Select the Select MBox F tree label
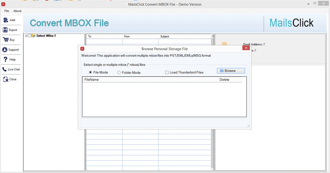Screen dimensions: 330x173 pyautogui.click(x=46, y=36)
